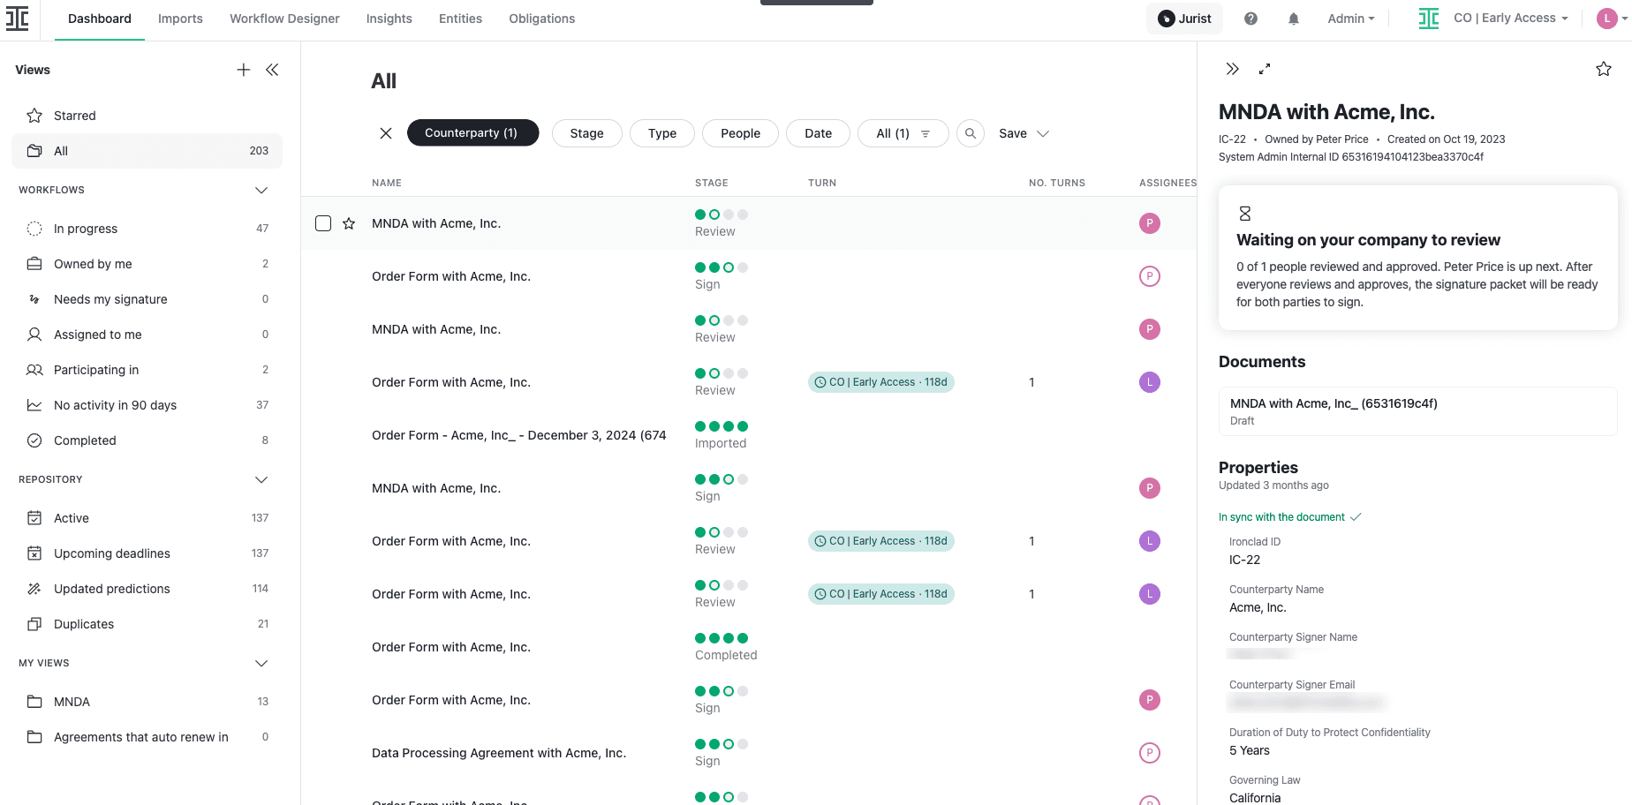Viewport: 1632px width, 805px height.
Task: Open the Insights tab
Action: pyautogui.click(x=389, y=18)
